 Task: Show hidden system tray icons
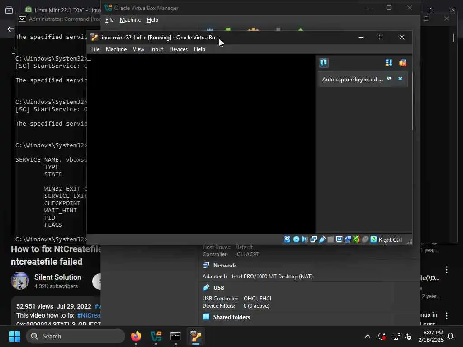click(x=368, y=336)
